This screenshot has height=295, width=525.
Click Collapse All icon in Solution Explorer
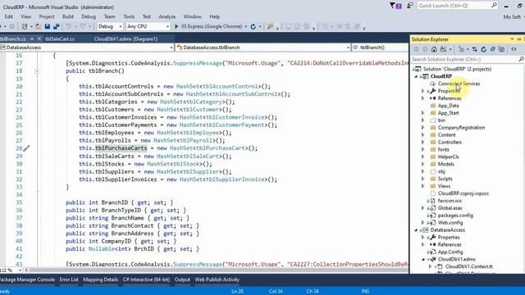492,49
